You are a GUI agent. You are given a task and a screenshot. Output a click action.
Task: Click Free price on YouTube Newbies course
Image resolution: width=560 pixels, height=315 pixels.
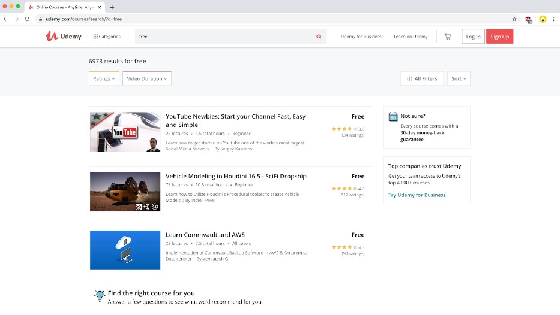358,117
